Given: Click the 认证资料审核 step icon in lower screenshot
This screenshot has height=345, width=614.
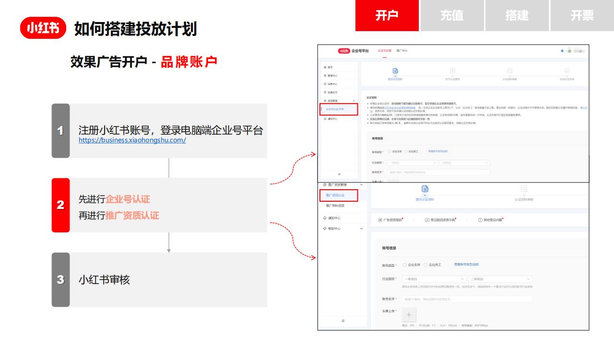Looking at the screenshot, I should point(524,189).
